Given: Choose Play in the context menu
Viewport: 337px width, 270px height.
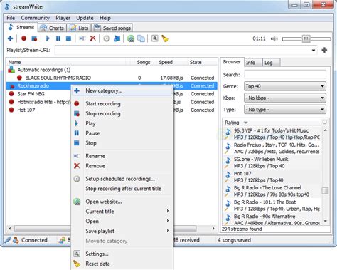Looking at the screenshot, I should tap(122, 123).
